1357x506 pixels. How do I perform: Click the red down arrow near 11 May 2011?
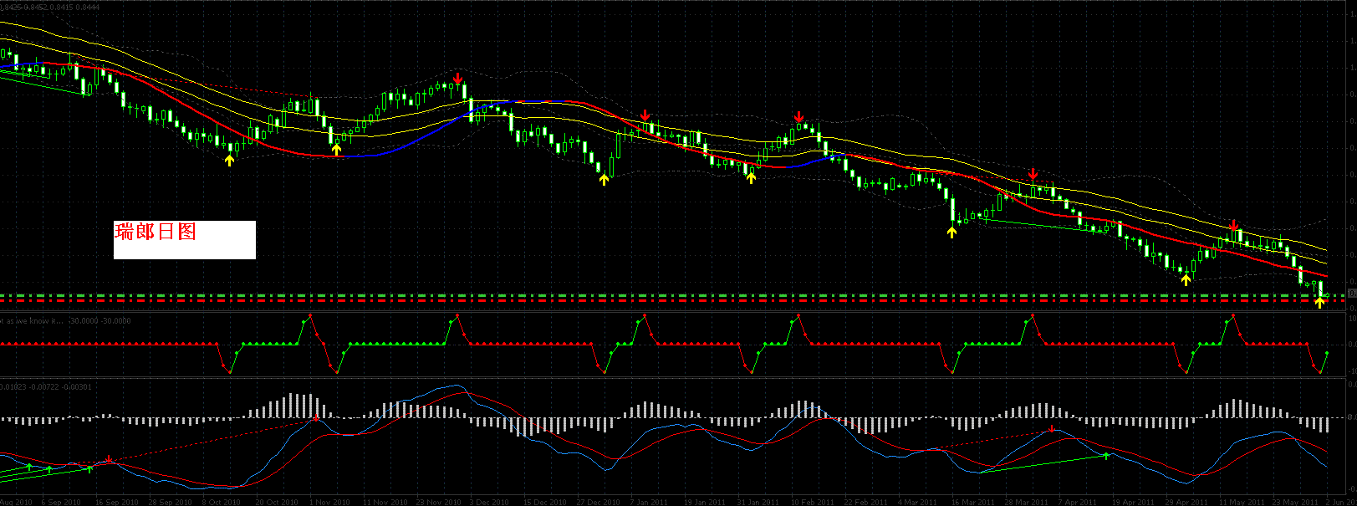[x=1234, y=225]
